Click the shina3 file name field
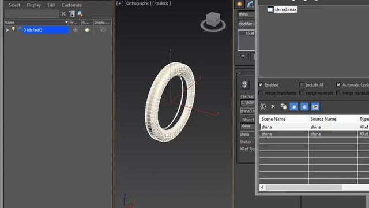 (x=247, y=111)
